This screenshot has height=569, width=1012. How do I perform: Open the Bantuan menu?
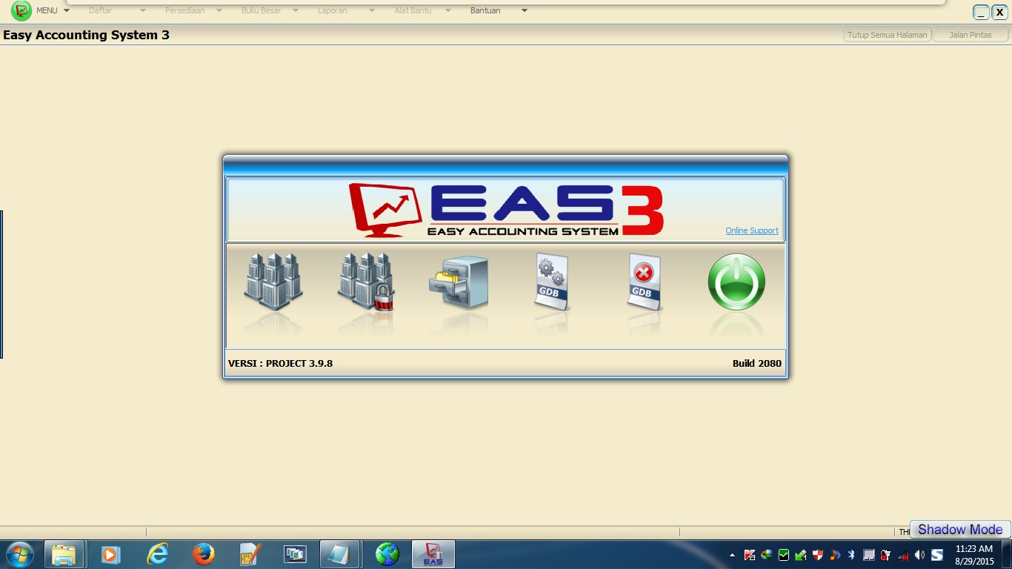click(485, 10)
